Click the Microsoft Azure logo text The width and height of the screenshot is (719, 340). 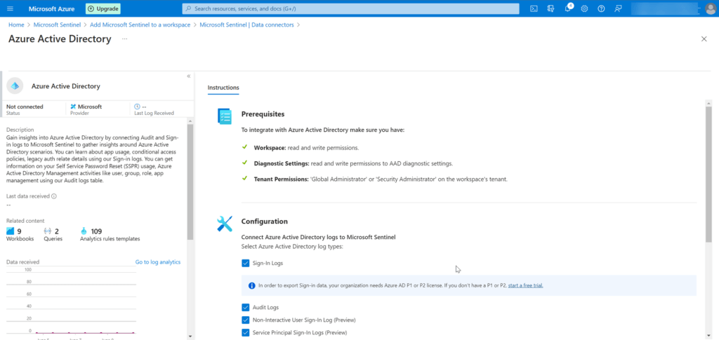[52, 8]
